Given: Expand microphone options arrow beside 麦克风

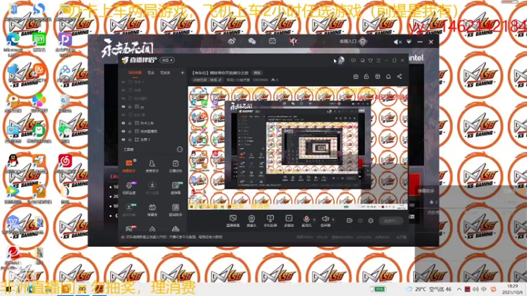Looking at the screenshot, I should (314, 220).
